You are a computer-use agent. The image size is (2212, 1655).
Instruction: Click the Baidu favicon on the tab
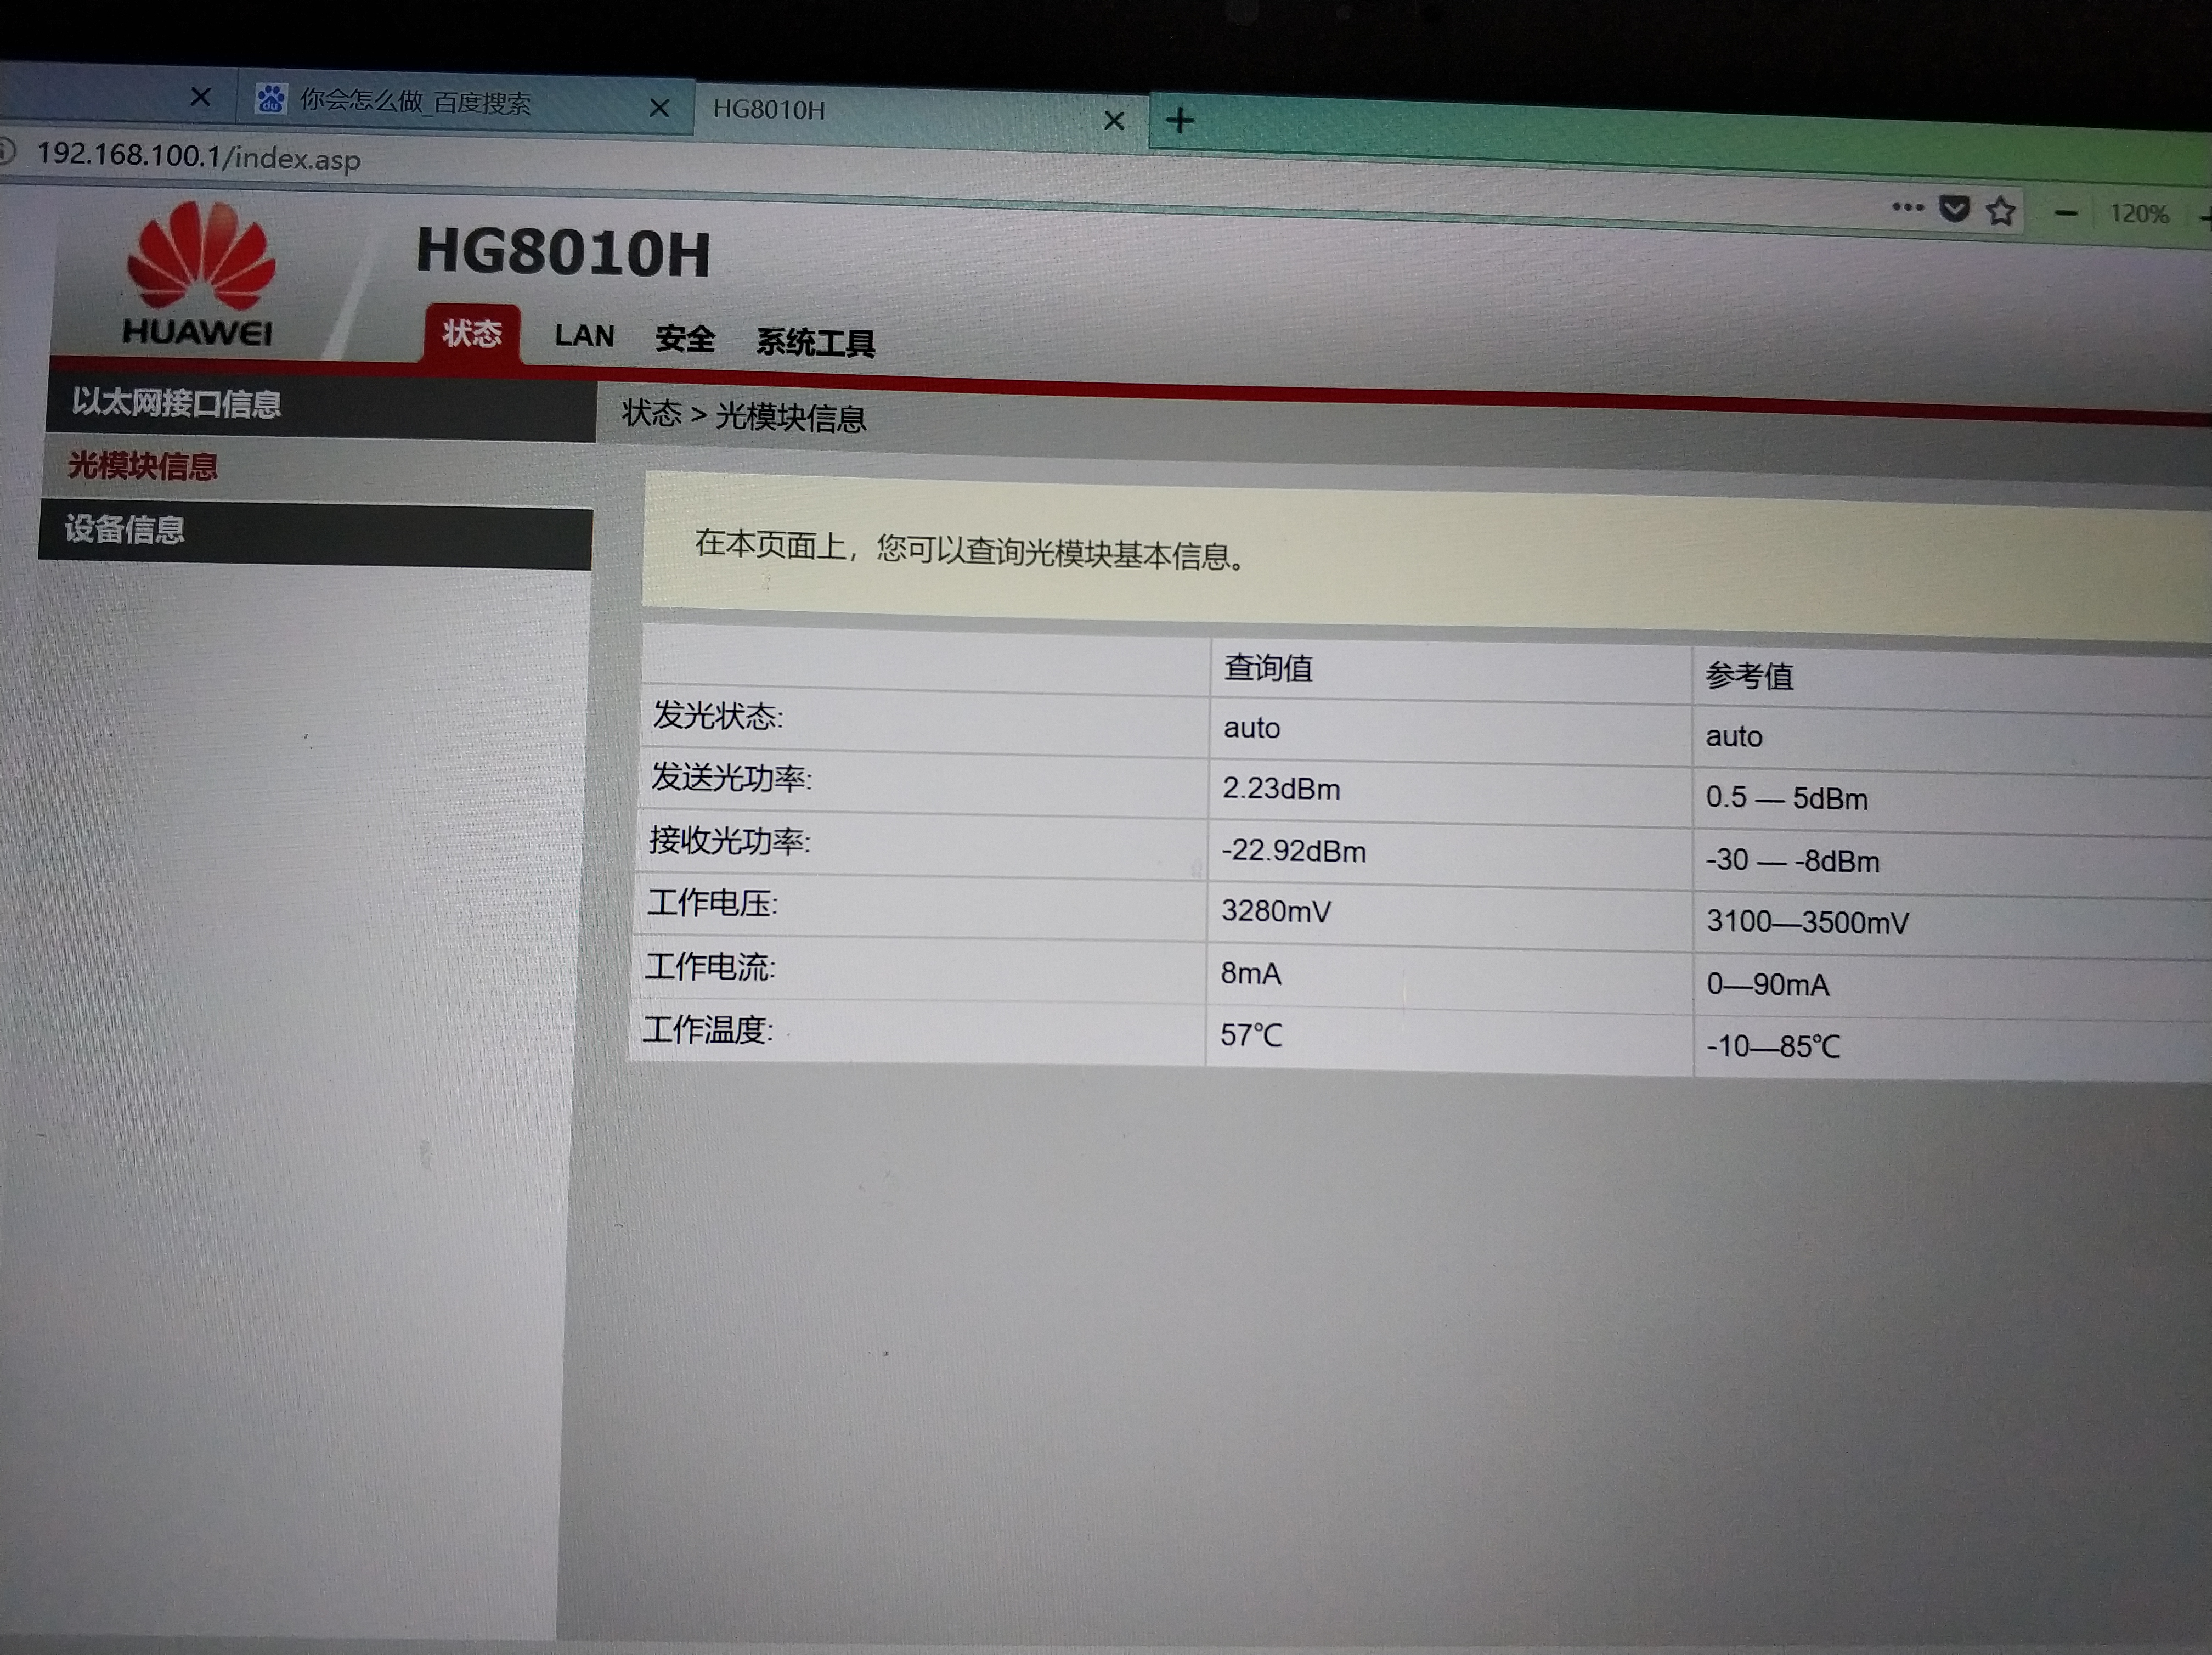270,99
